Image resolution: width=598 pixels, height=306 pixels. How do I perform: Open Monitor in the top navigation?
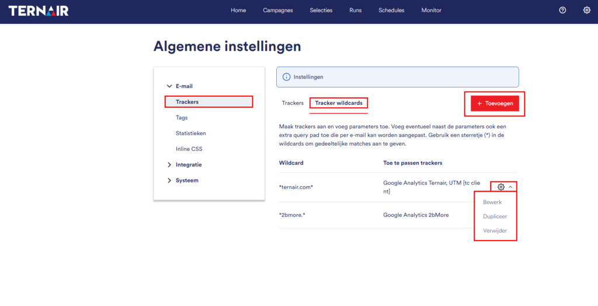pos(432,10)
